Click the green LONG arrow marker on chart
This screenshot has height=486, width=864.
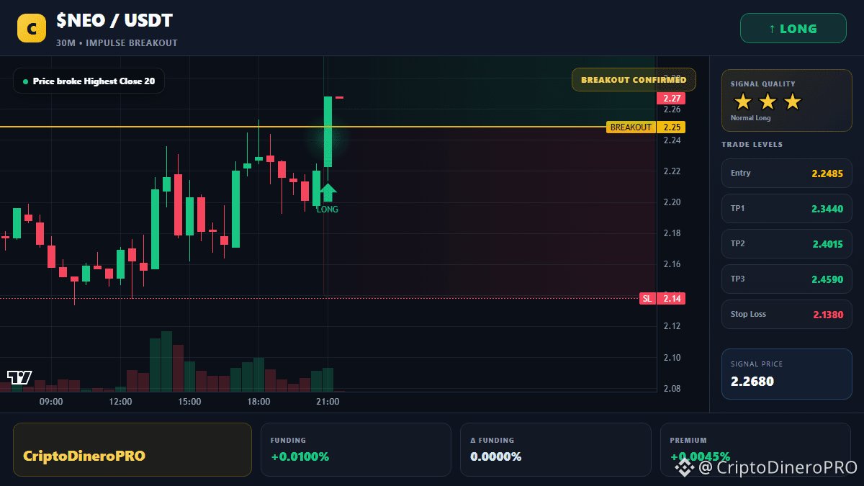pos(328,193)
